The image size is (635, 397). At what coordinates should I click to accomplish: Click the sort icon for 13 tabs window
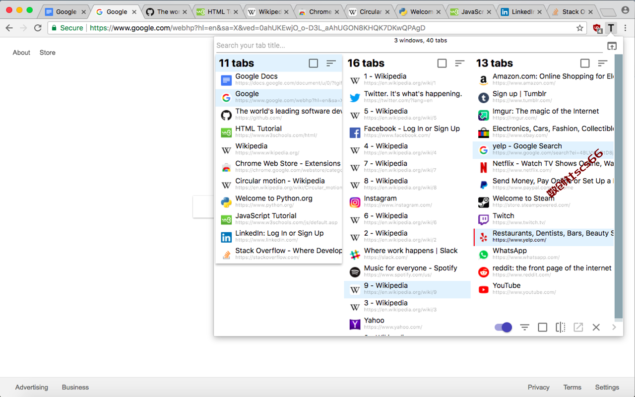(602, 63)
